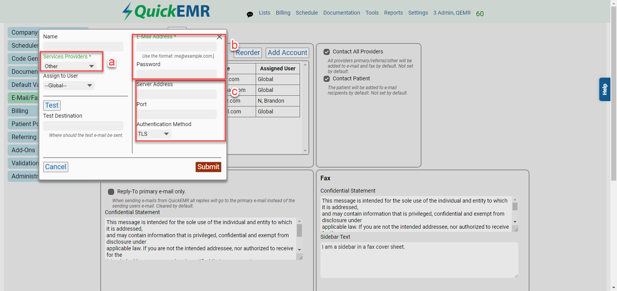The height and width of the screenshot is (291, 617).
Task: Open the Services Providers dropdown
Action: pyautogui.click(x=69, y=66)
